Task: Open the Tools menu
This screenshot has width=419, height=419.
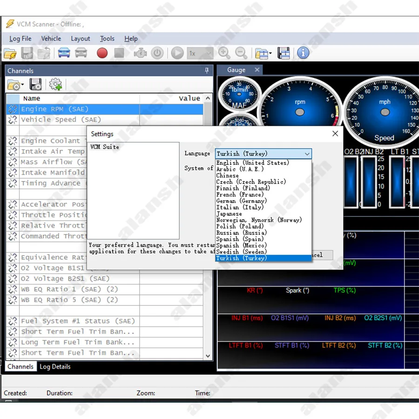Action: tap(107, 39)
